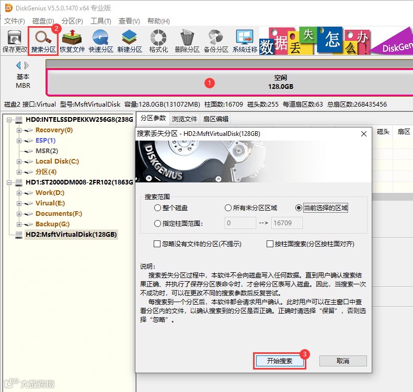The height and width of the screenshot is (392, 413).
Task: Collapse the HD0 INTEL SSD tree node
Action: [9, 120]
